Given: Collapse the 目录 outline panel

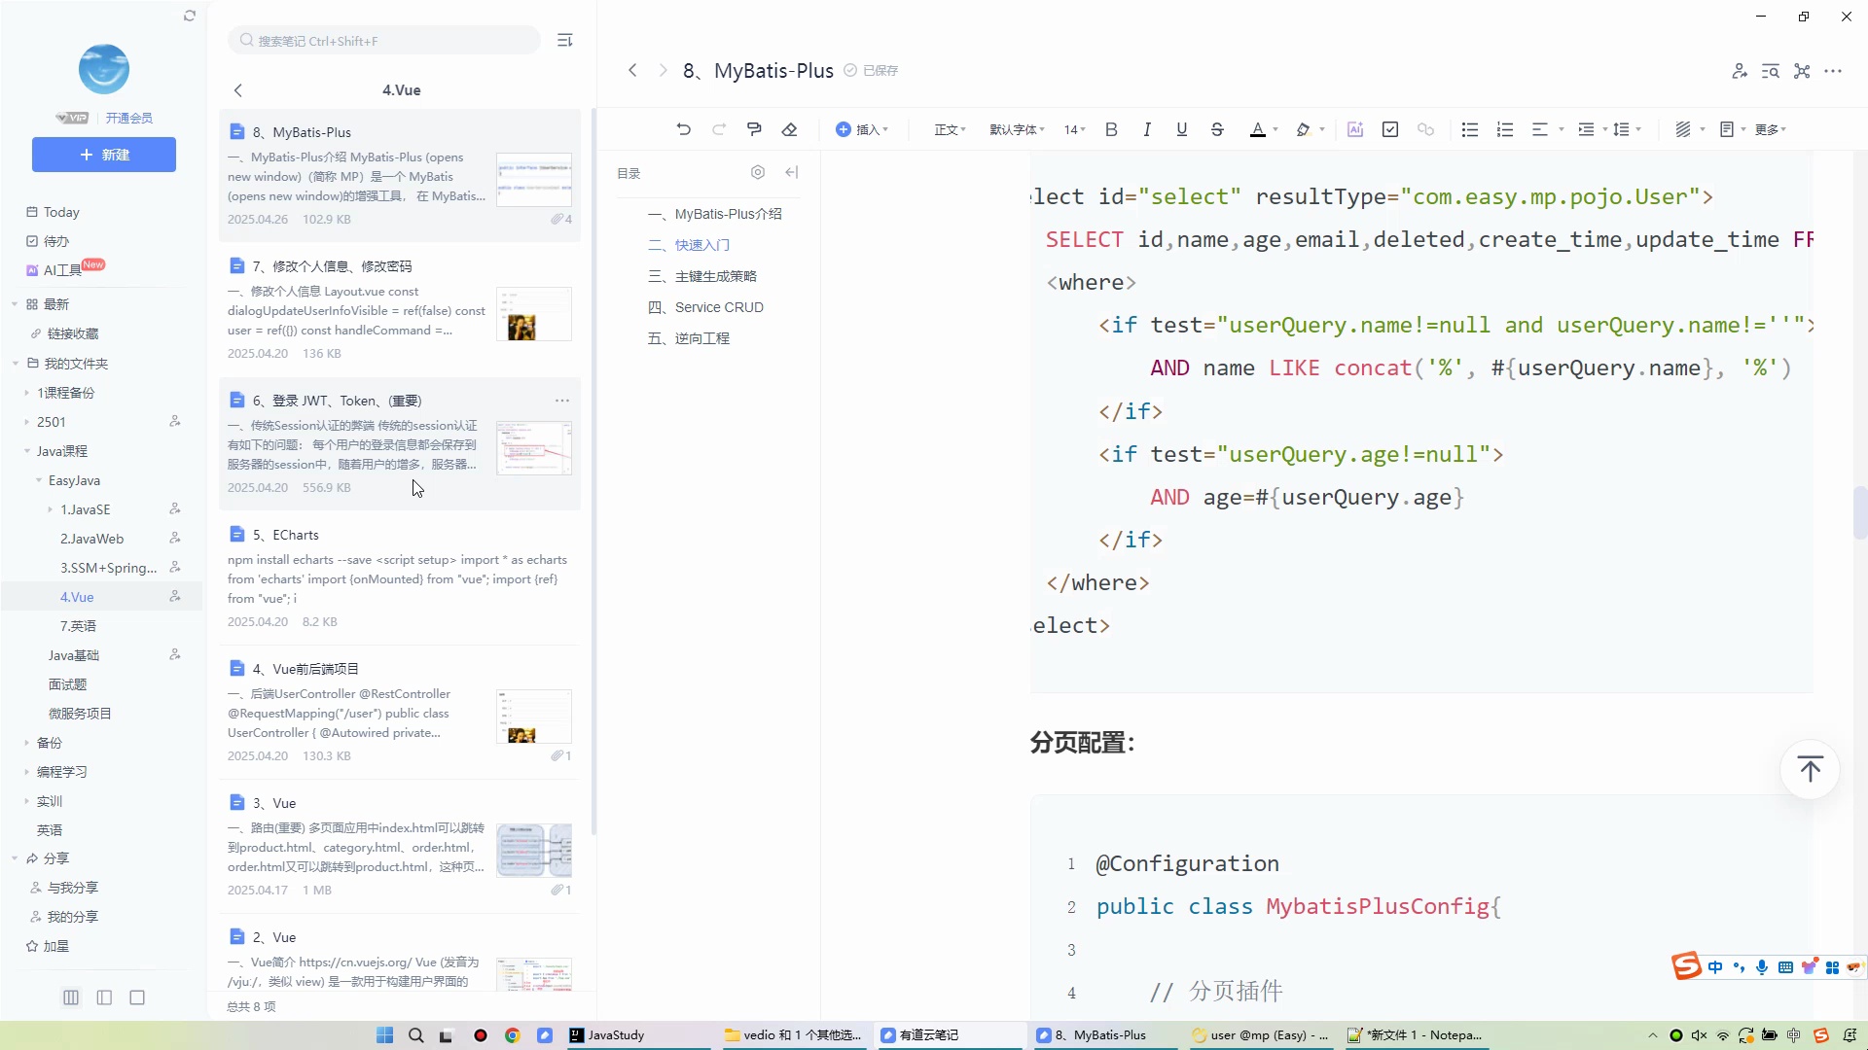Looking at the screenshot, I should click(792, 172).
